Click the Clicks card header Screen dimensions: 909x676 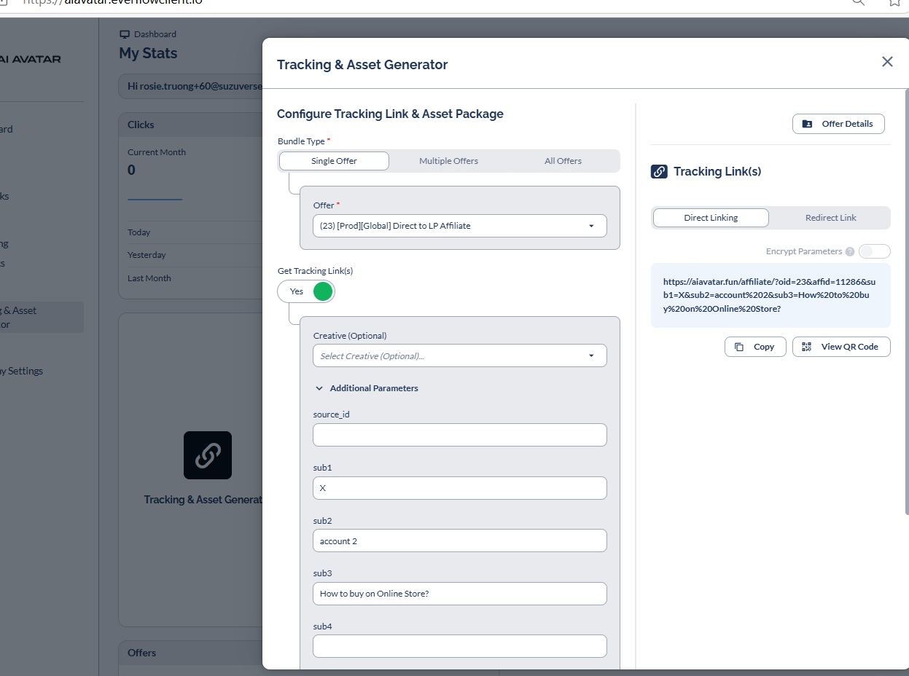[191, 125]
